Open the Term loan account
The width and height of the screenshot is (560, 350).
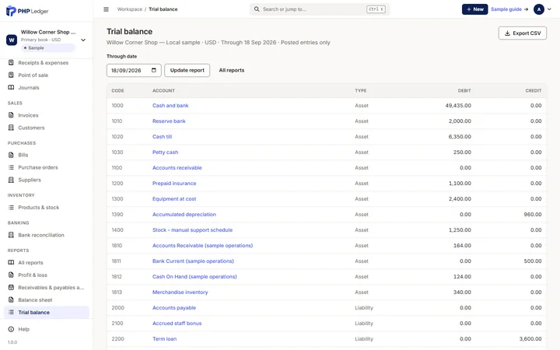click(x=165, y=338)
